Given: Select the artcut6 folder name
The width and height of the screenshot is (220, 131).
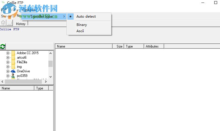Looking at the screenshot, I should coord(22,58).
